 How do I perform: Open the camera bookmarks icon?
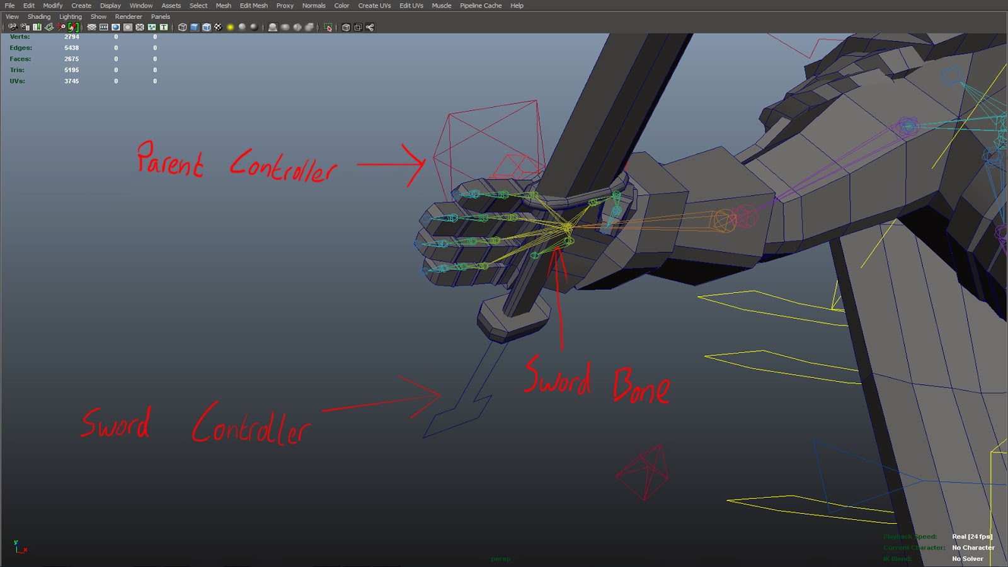pyautogui.click(x=37, y=27)
